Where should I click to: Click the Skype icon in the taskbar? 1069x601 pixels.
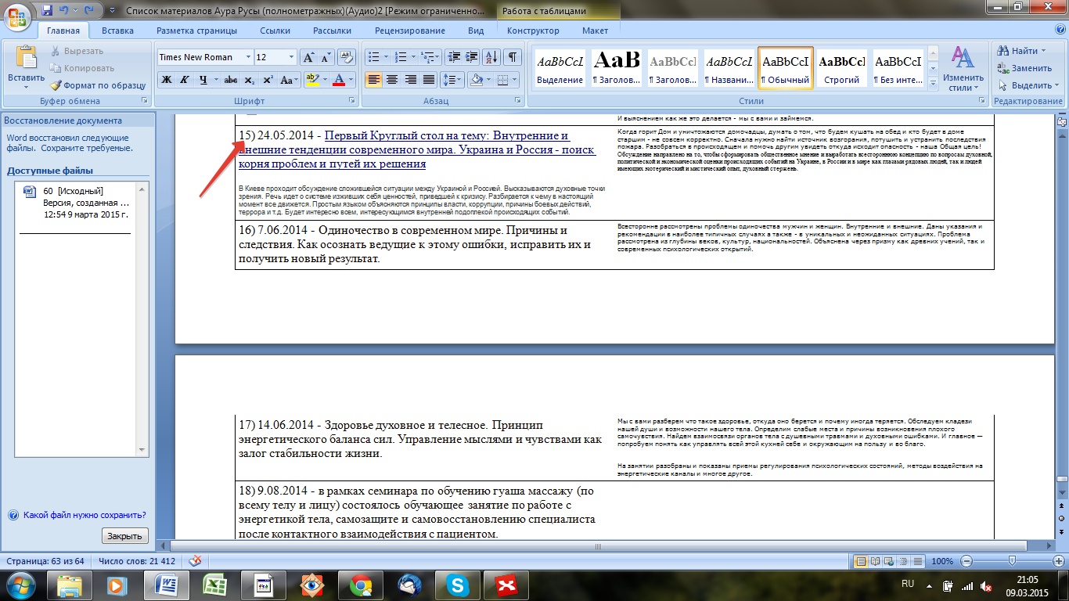pos(457,585)
